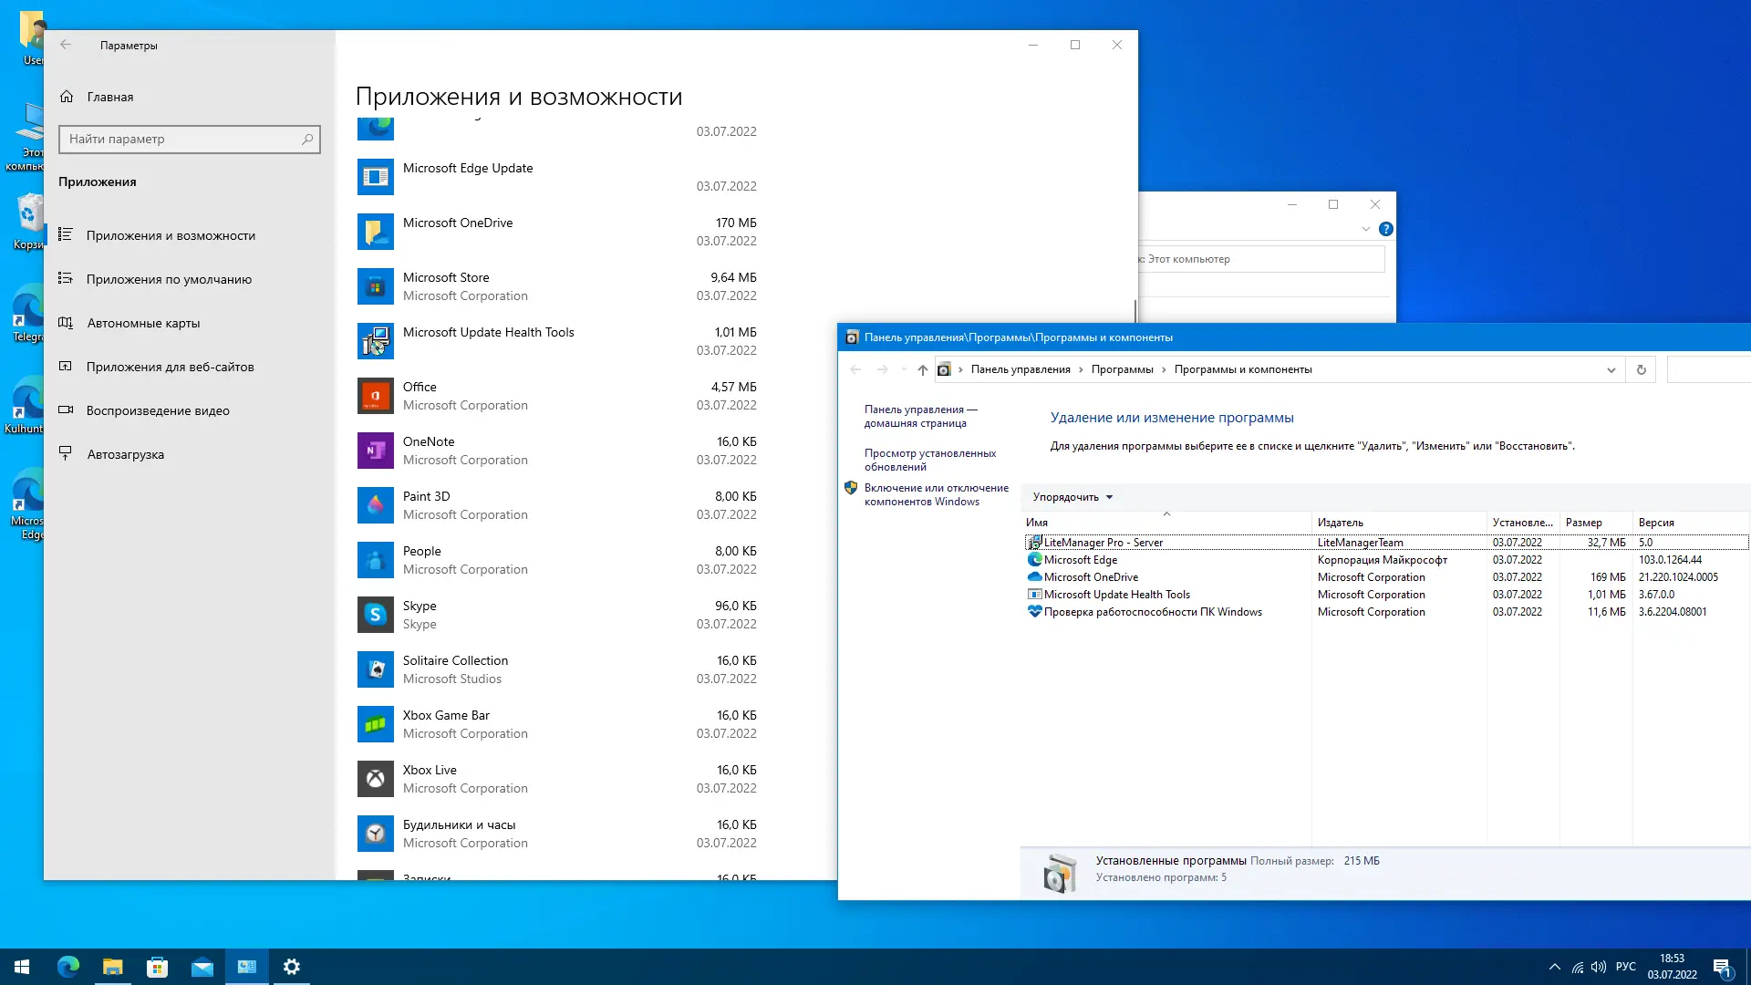Click the Skype app icon in list
Screen dimensions: 1751x985
[x=375, y=615]
